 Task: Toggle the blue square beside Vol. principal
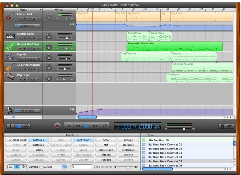(17, 111)
